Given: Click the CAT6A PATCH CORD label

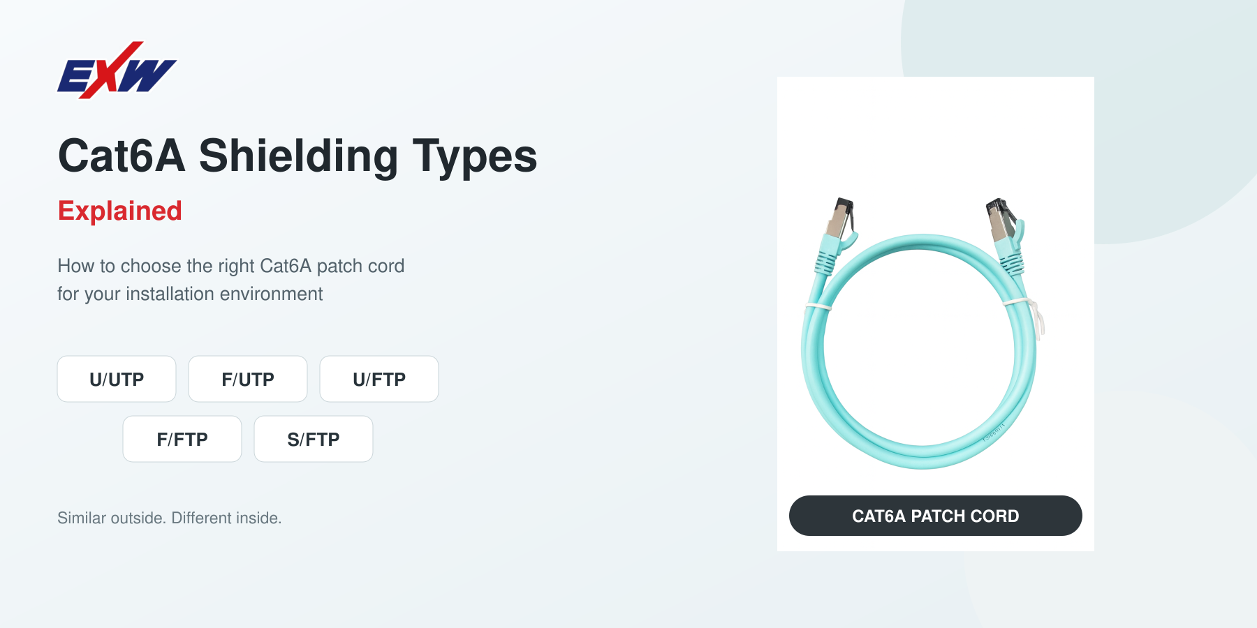Looking at the screenshot, I should click(x=936, y=516).
